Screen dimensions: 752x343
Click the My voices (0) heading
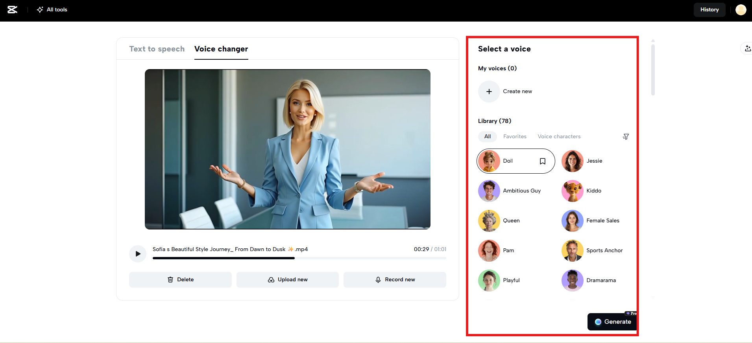[x=497, y=68]
